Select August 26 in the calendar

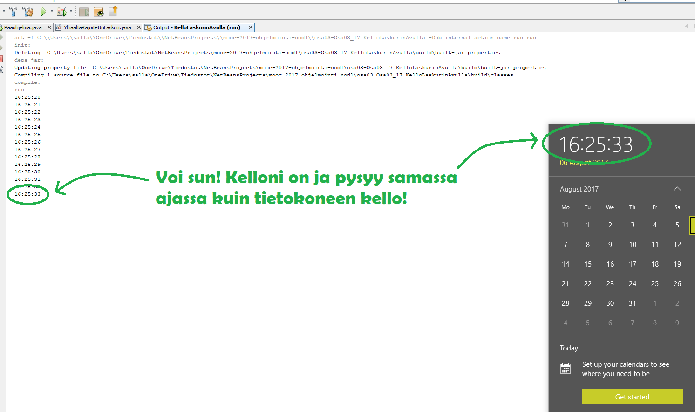click(677, 284)
